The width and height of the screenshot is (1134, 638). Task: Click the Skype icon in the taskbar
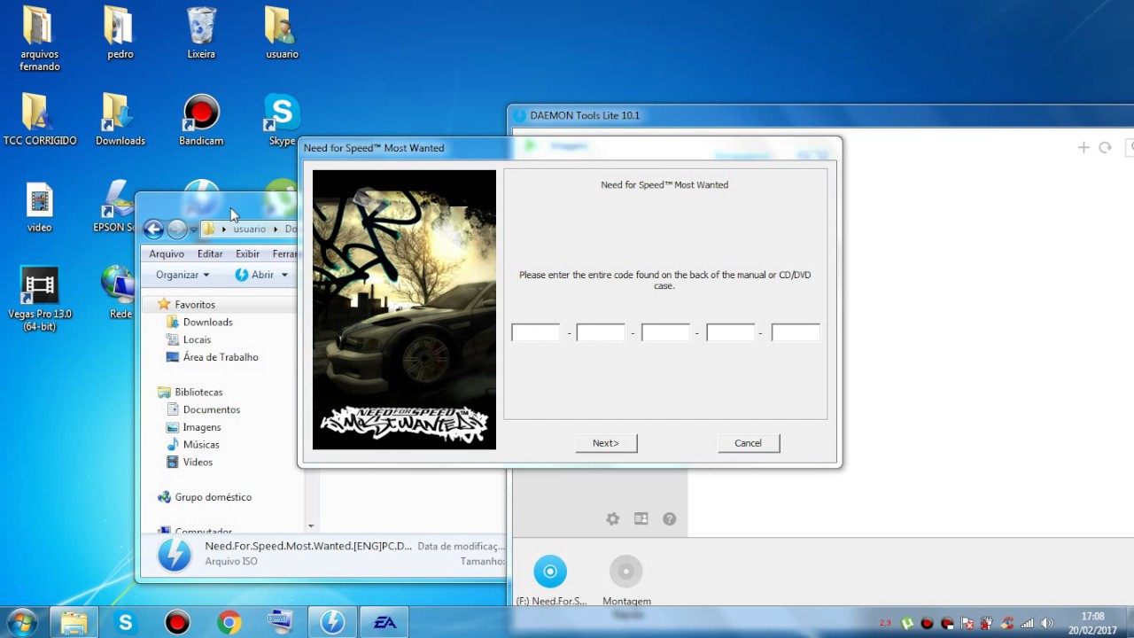pos(125,622)
